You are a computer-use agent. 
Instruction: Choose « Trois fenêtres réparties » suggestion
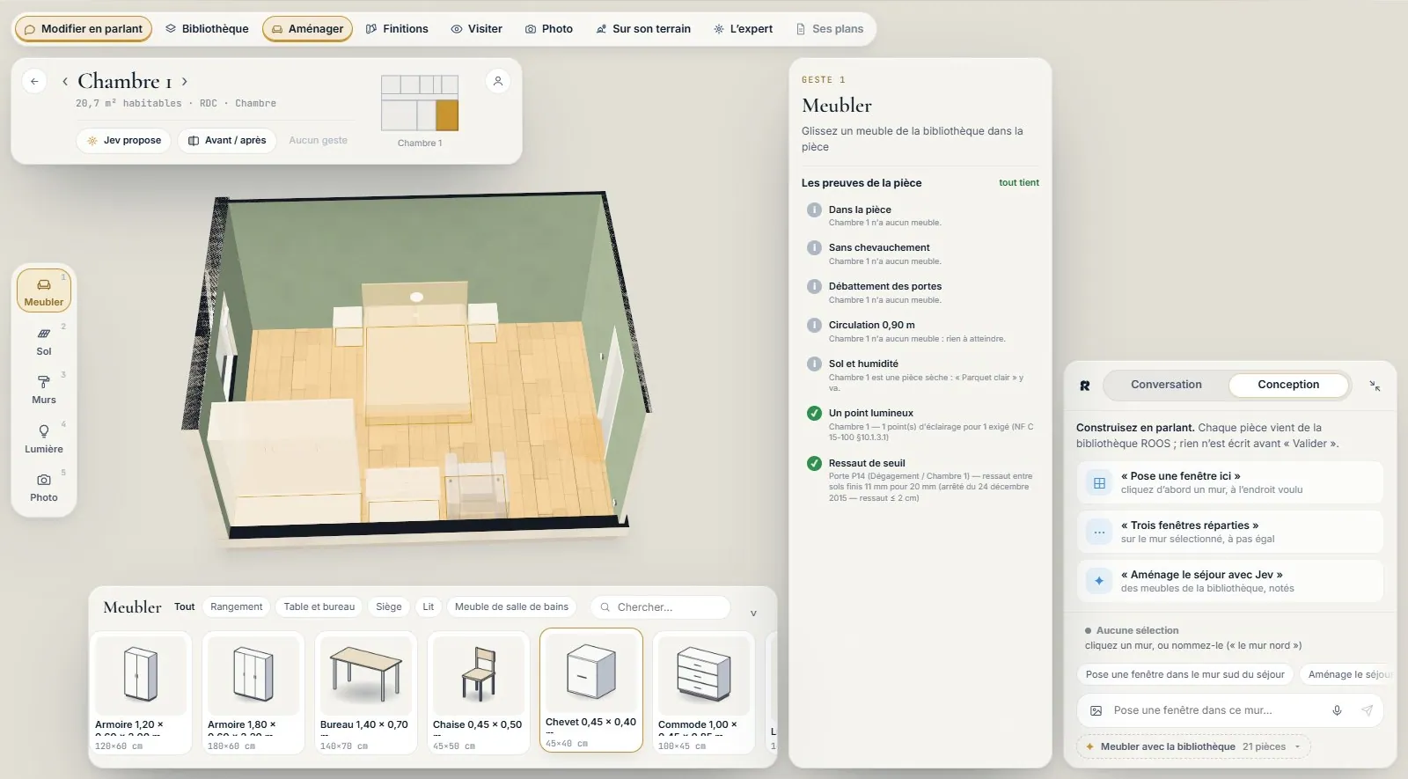[1229, 532]
